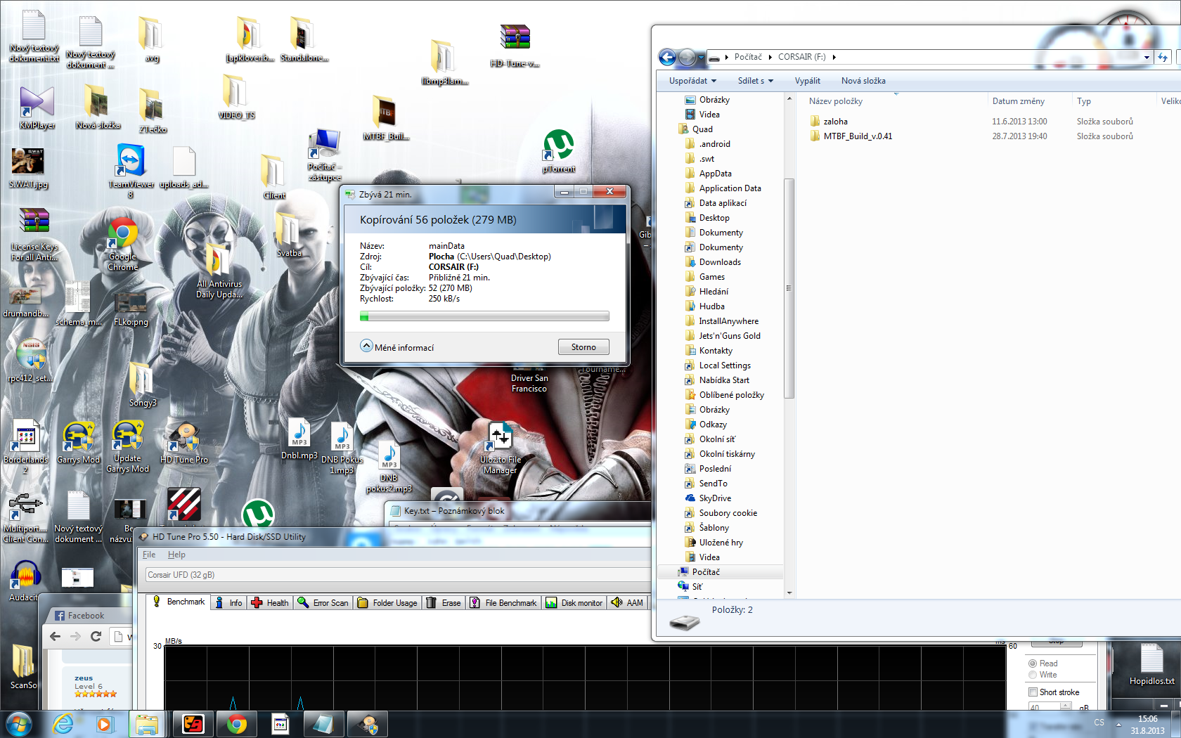1181x738 pixels.
Task: Open the Garrys Mod desktop icon
Action: (x=78, y=443)
